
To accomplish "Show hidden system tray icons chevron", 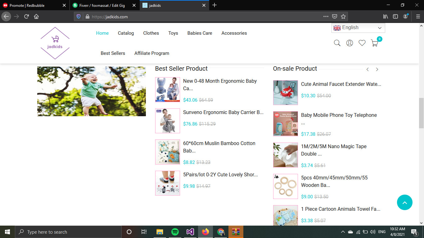I will pyautogui.click(x=343, y=232).
